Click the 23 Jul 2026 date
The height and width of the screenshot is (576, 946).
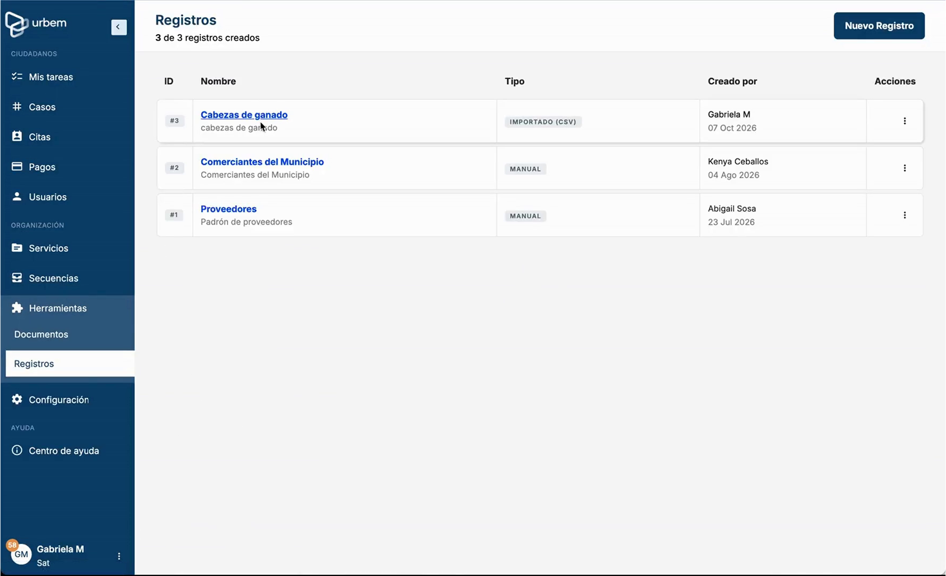coord(731,222)
